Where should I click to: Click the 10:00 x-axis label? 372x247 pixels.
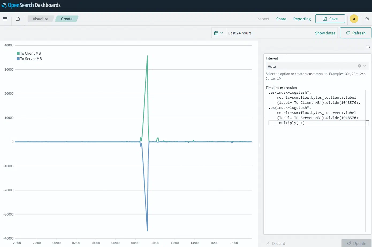coord(155,243)
